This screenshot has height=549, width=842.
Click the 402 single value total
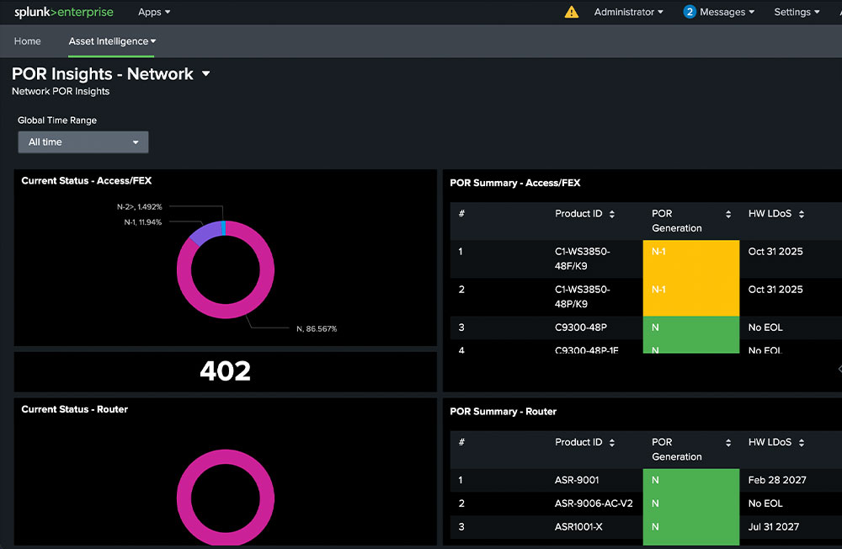[225, 371]
